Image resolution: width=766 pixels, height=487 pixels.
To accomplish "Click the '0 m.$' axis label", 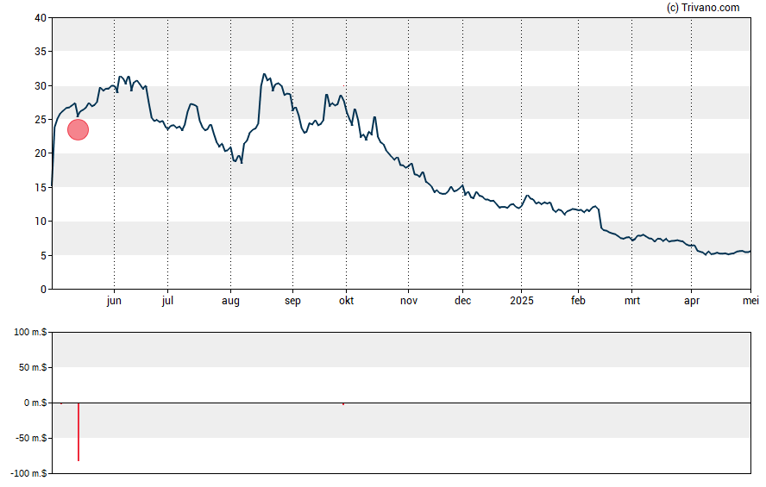I will [35, 403].
